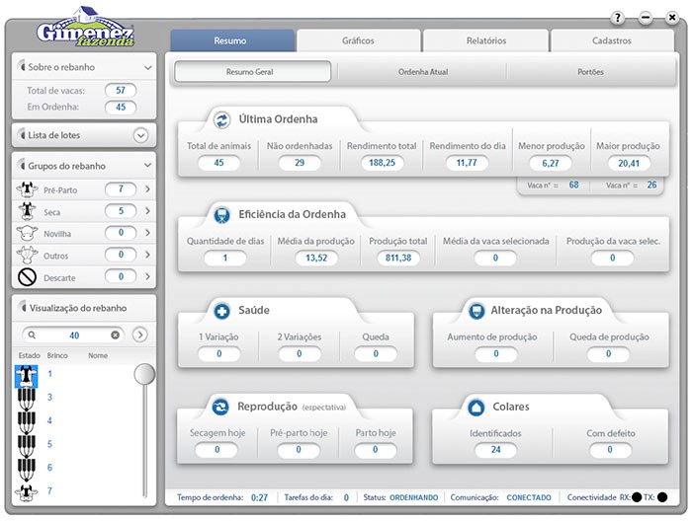Open the Pré-Parto group arrow
692x521 pixels.
click(147, 188)
